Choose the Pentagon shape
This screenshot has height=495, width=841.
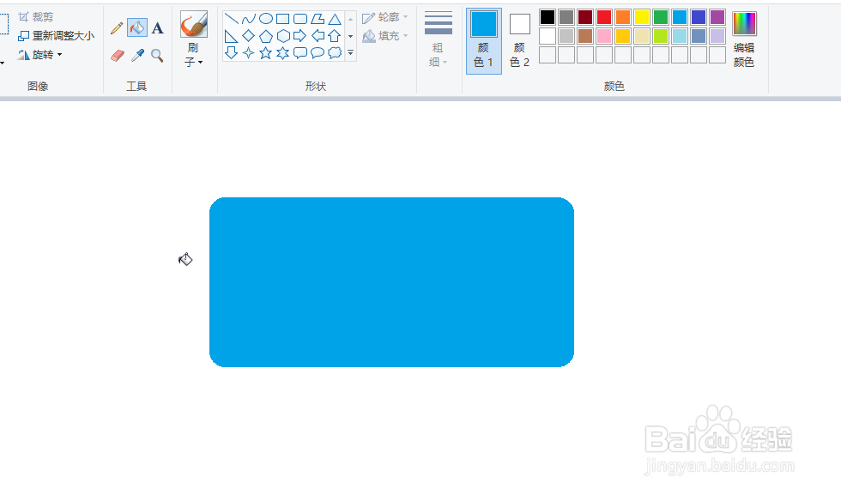click(265, 37)
